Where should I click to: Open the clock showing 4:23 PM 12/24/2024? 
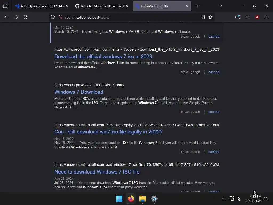point(253,199)
